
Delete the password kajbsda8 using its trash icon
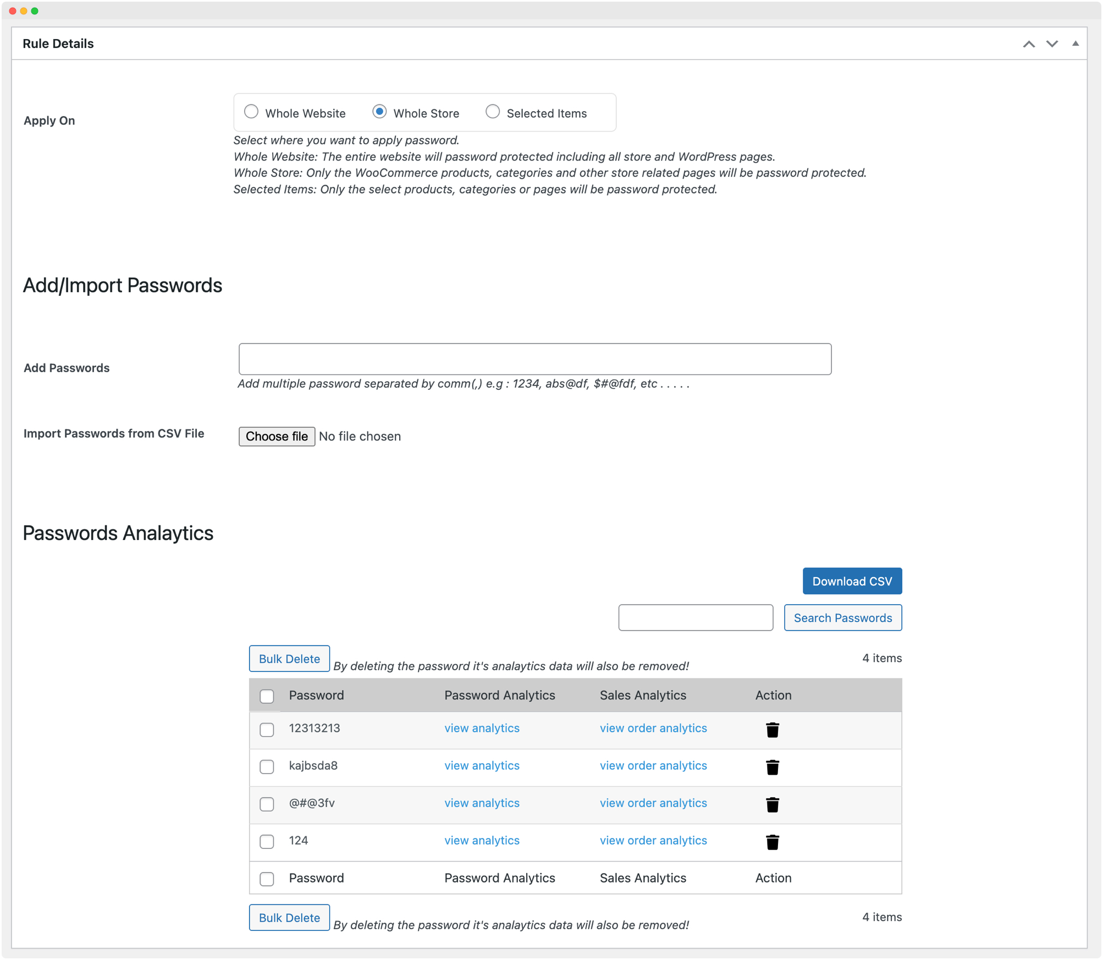pyautogui.click(x=773, y=767)
